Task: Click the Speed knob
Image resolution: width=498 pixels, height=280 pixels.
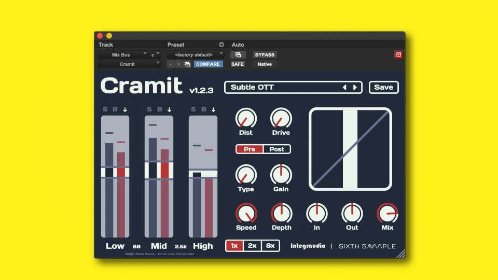Action: pos(246,213)
